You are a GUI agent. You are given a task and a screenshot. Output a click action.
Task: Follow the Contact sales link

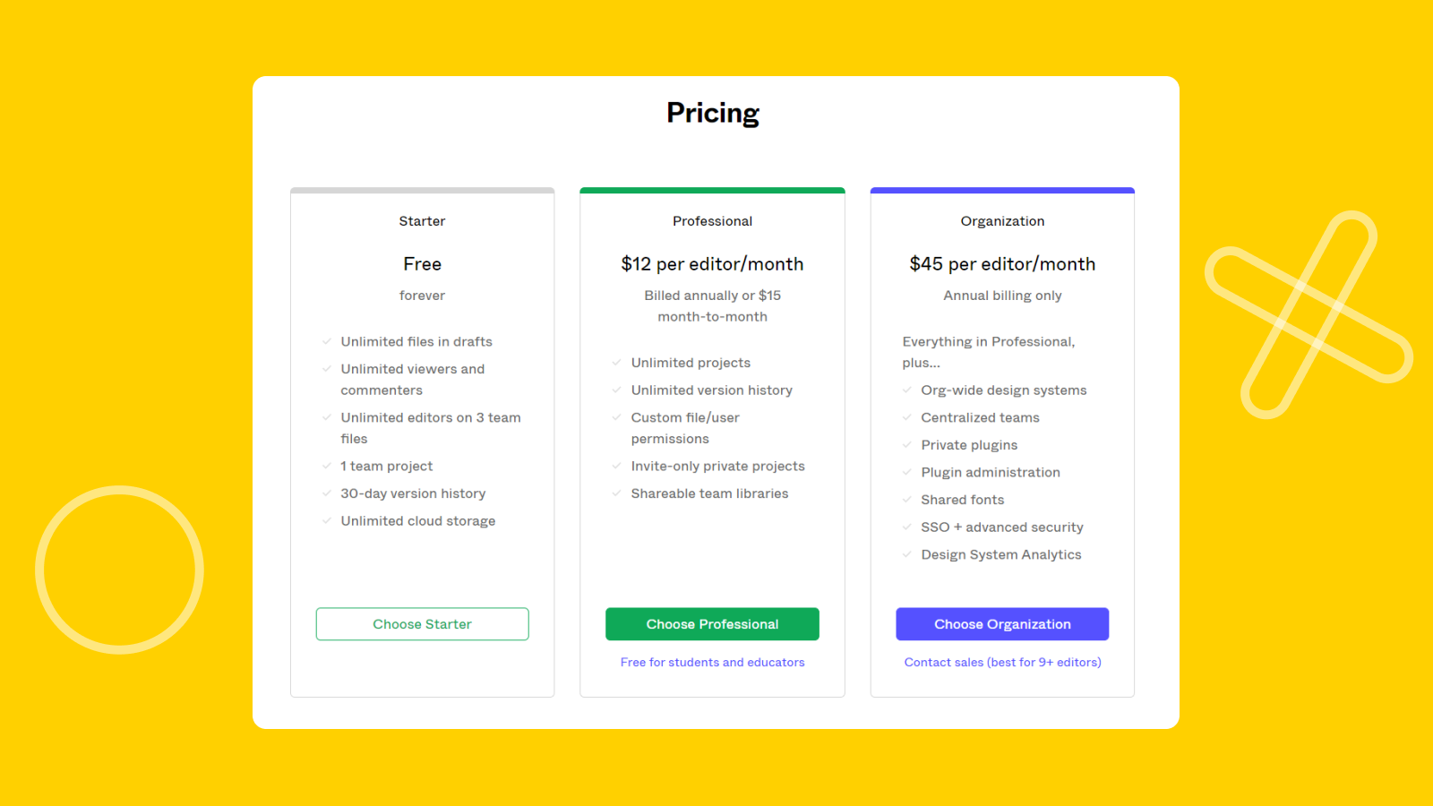(1002, 663)
